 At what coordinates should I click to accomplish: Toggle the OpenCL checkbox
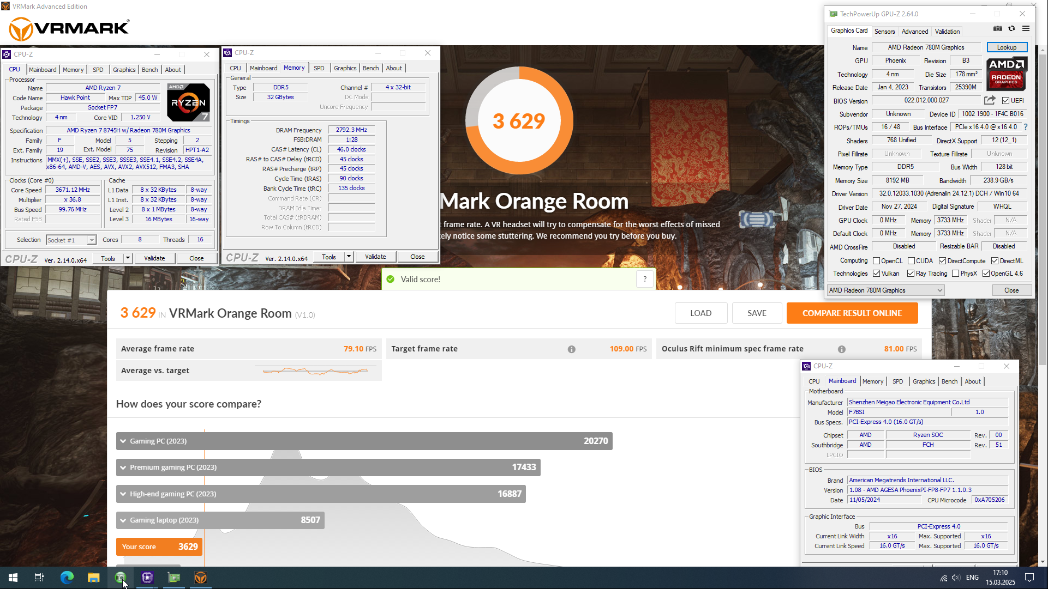point(876,261)
